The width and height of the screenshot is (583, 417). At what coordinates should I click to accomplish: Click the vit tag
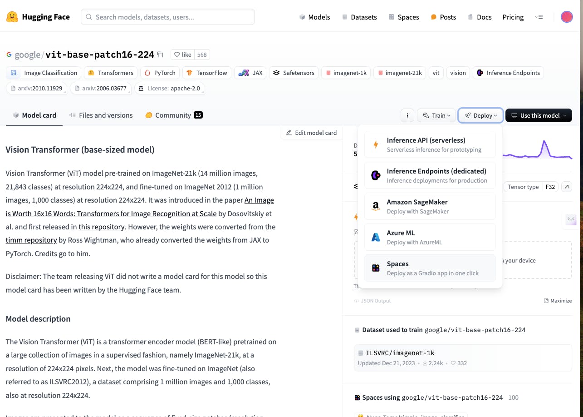pyautogui.click(x=436, y=73)
